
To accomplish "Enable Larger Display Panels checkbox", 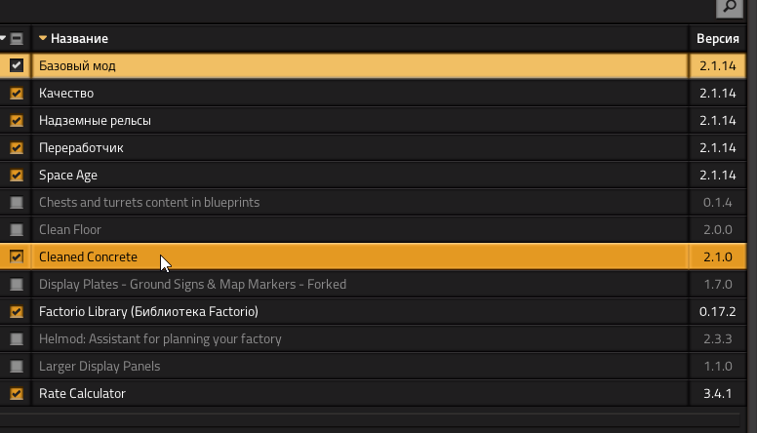I will [17, 366].
